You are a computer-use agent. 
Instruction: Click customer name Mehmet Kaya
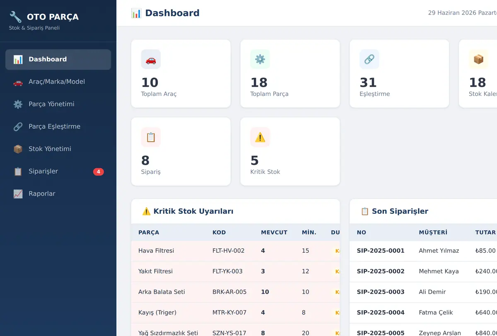pos(439,271)
